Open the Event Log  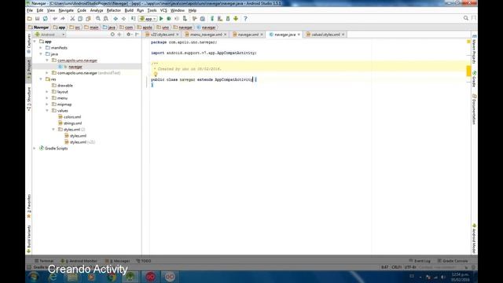pyautogui.click(x=420, y=261)
